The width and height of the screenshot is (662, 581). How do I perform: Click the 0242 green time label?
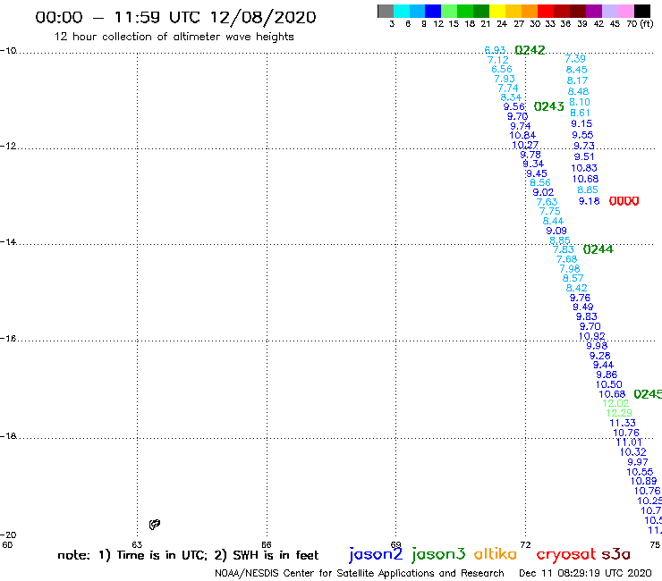coord(530,50)
